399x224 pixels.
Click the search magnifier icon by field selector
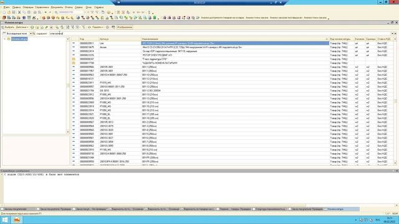point(34,34)
